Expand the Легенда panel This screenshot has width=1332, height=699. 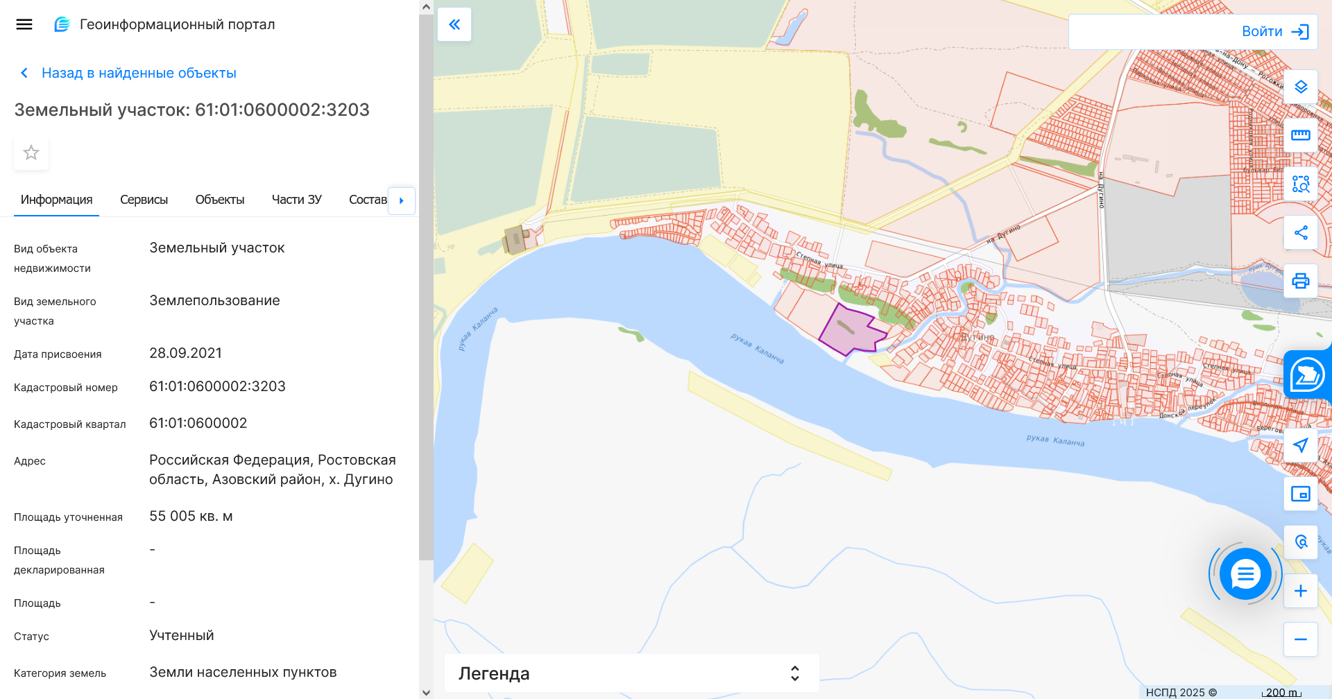795,673
